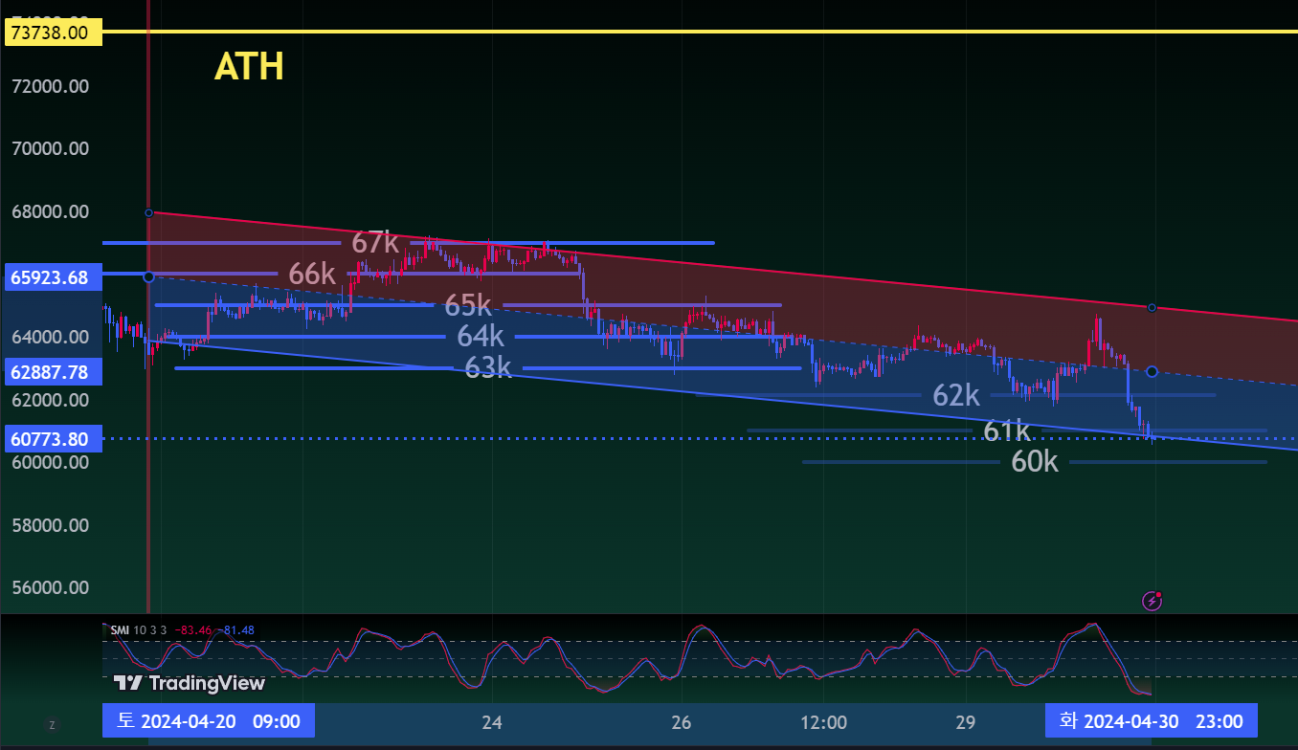Select the 67k horizontal level label
This screenshot has height=750, width=1298.
[374, 243]
